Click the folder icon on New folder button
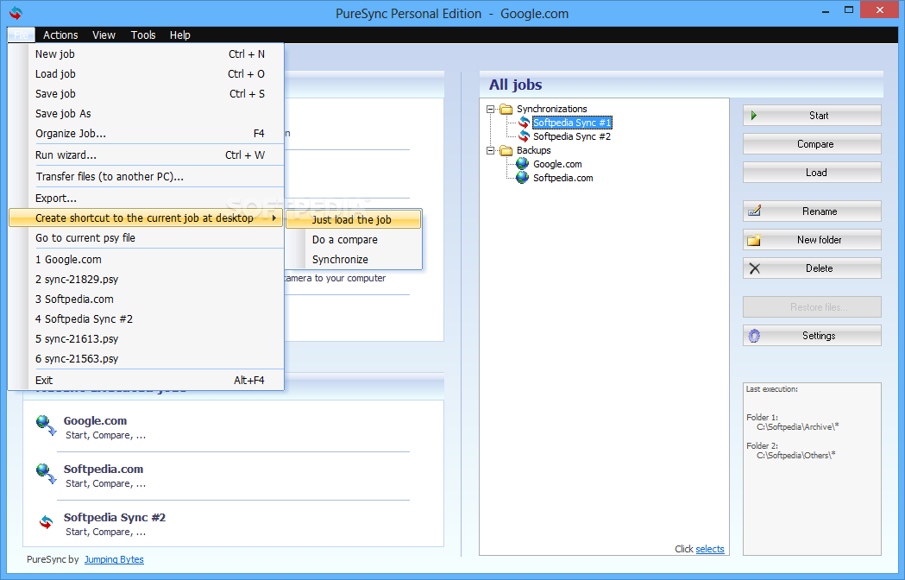The height and width of the screenshot is (580, 905). (x=754, y=240)
